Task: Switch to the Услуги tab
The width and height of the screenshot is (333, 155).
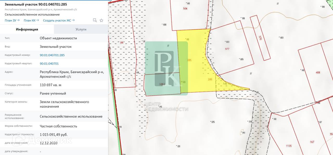Action: pos(81,29)
